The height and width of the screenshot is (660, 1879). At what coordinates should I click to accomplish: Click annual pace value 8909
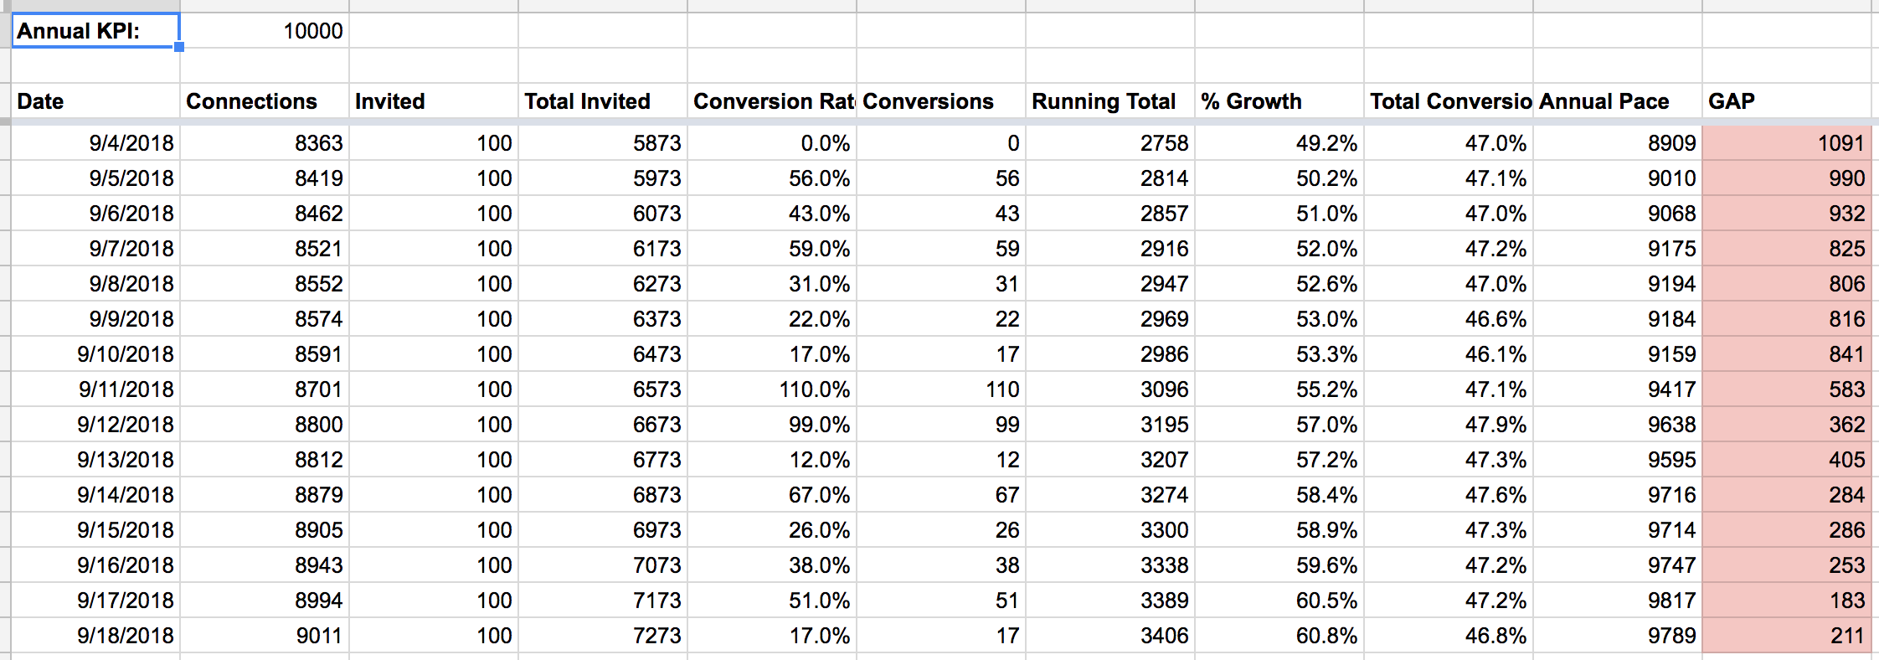pyautogui.click(x=1618, y=143)
